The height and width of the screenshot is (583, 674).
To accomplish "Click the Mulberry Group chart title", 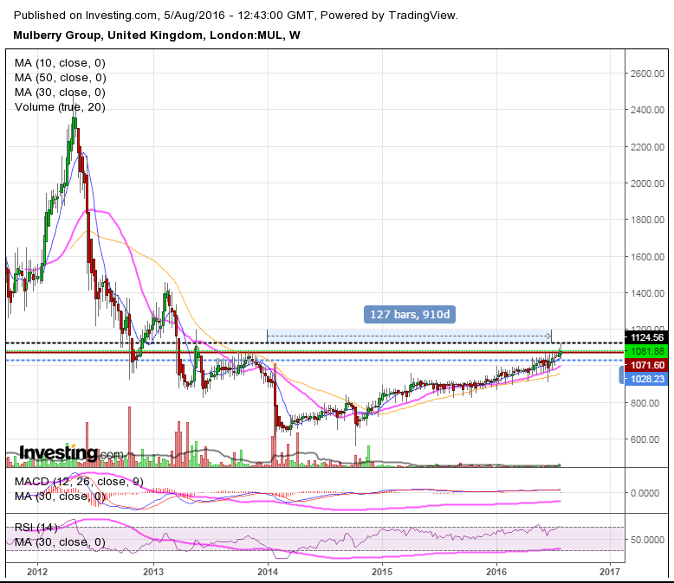I will pyautogui.click(x=157, y=35).
